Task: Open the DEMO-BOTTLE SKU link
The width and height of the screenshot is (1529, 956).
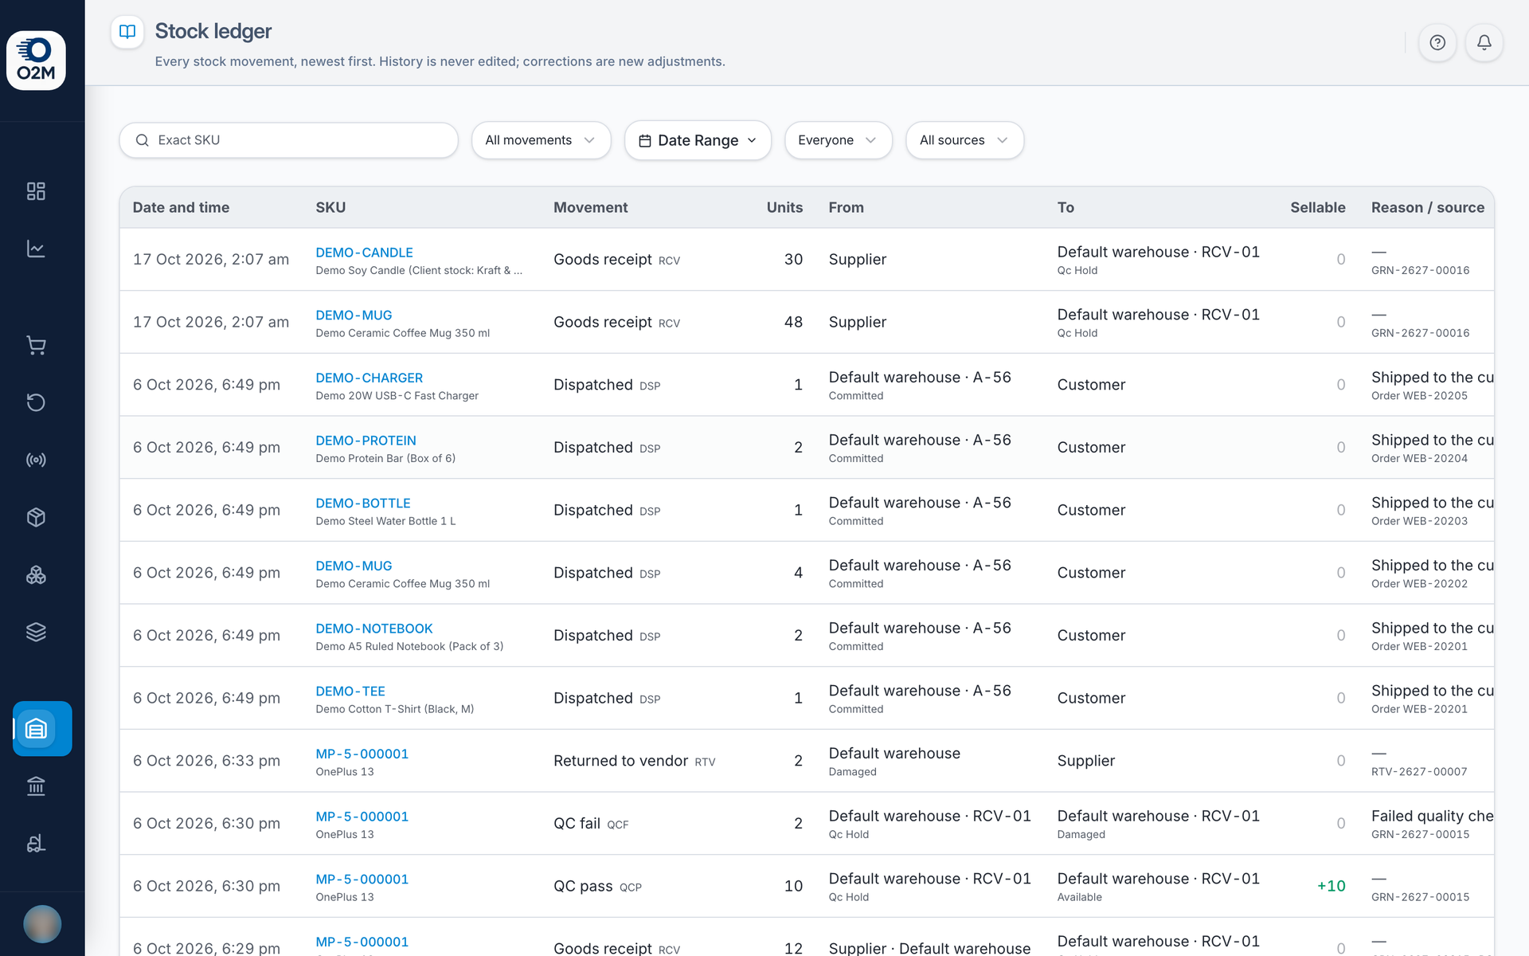Action: [363, 503]
